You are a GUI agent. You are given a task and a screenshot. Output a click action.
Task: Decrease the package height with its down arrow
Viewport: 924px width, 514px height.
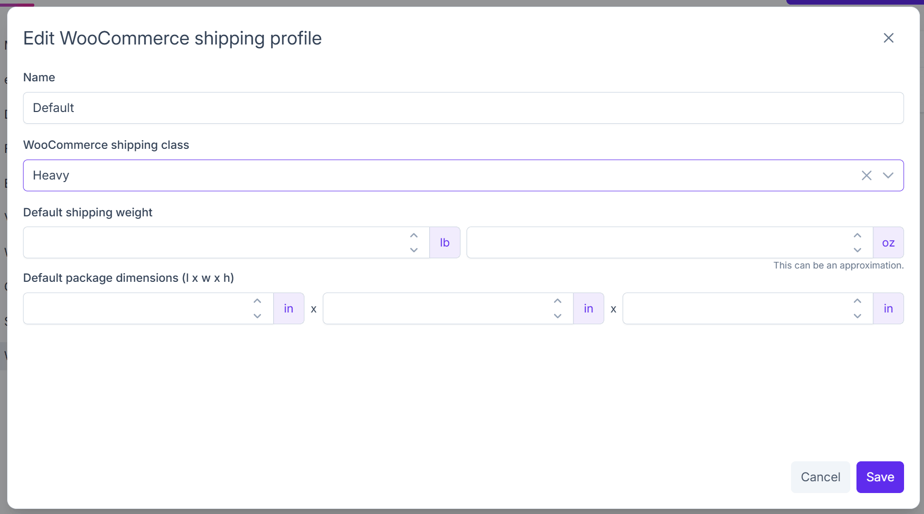point(857,316)
